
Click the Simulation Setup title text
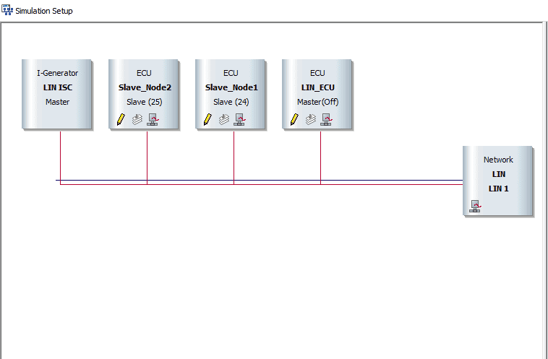coord(44,11)
